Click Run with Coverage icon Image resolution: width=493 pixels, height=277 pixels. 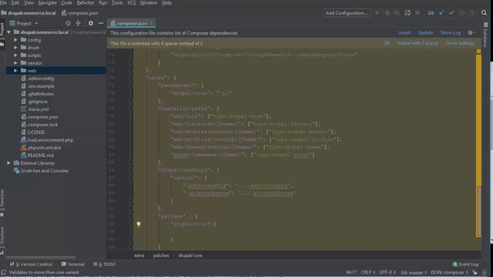pyautogui.click(x=397, y=13)
